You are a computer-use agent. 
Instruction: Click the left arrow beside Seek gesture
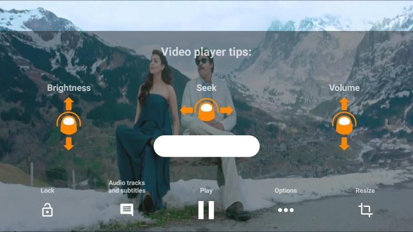pyautogui.click(x=186, y=111)
